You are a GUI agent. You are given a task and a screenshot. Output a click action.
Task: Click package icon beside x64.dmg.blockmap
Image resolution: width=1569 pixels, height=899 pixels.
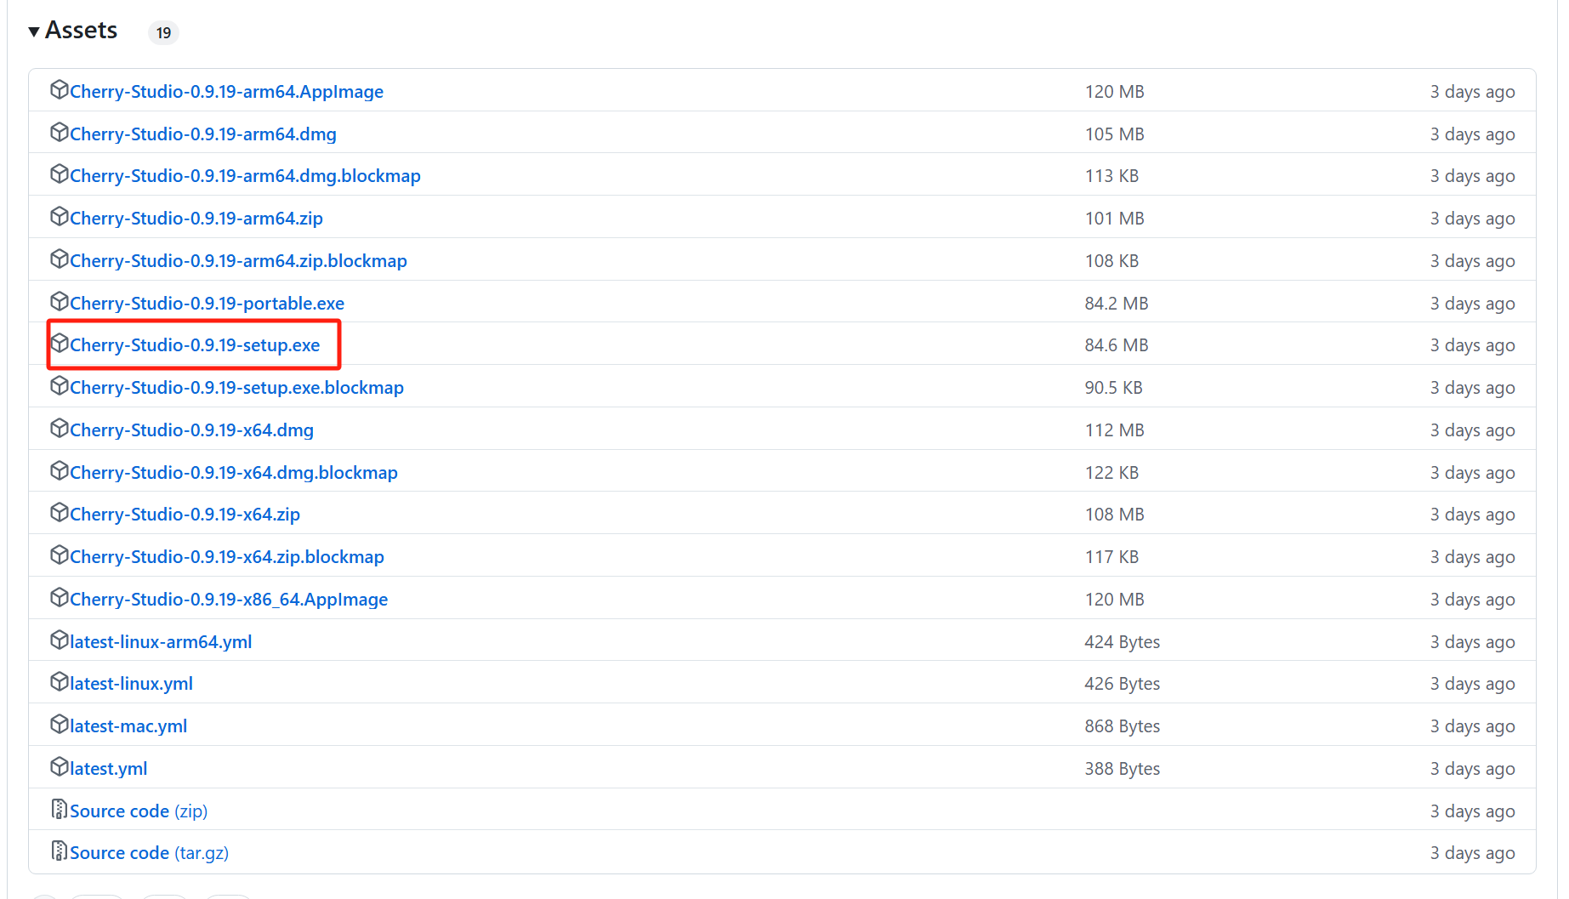[59, 470]
